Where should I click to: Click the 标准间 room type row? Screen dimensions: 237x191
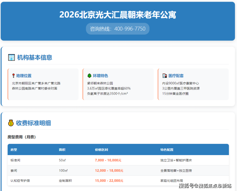coord(15,160)
